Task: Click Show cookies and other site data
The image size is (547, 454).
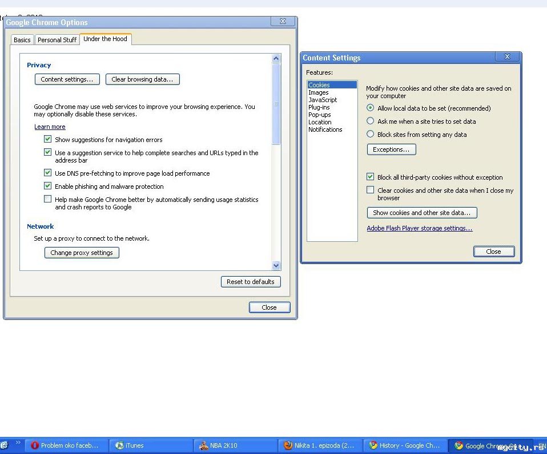Action: (x=422, y=213)
